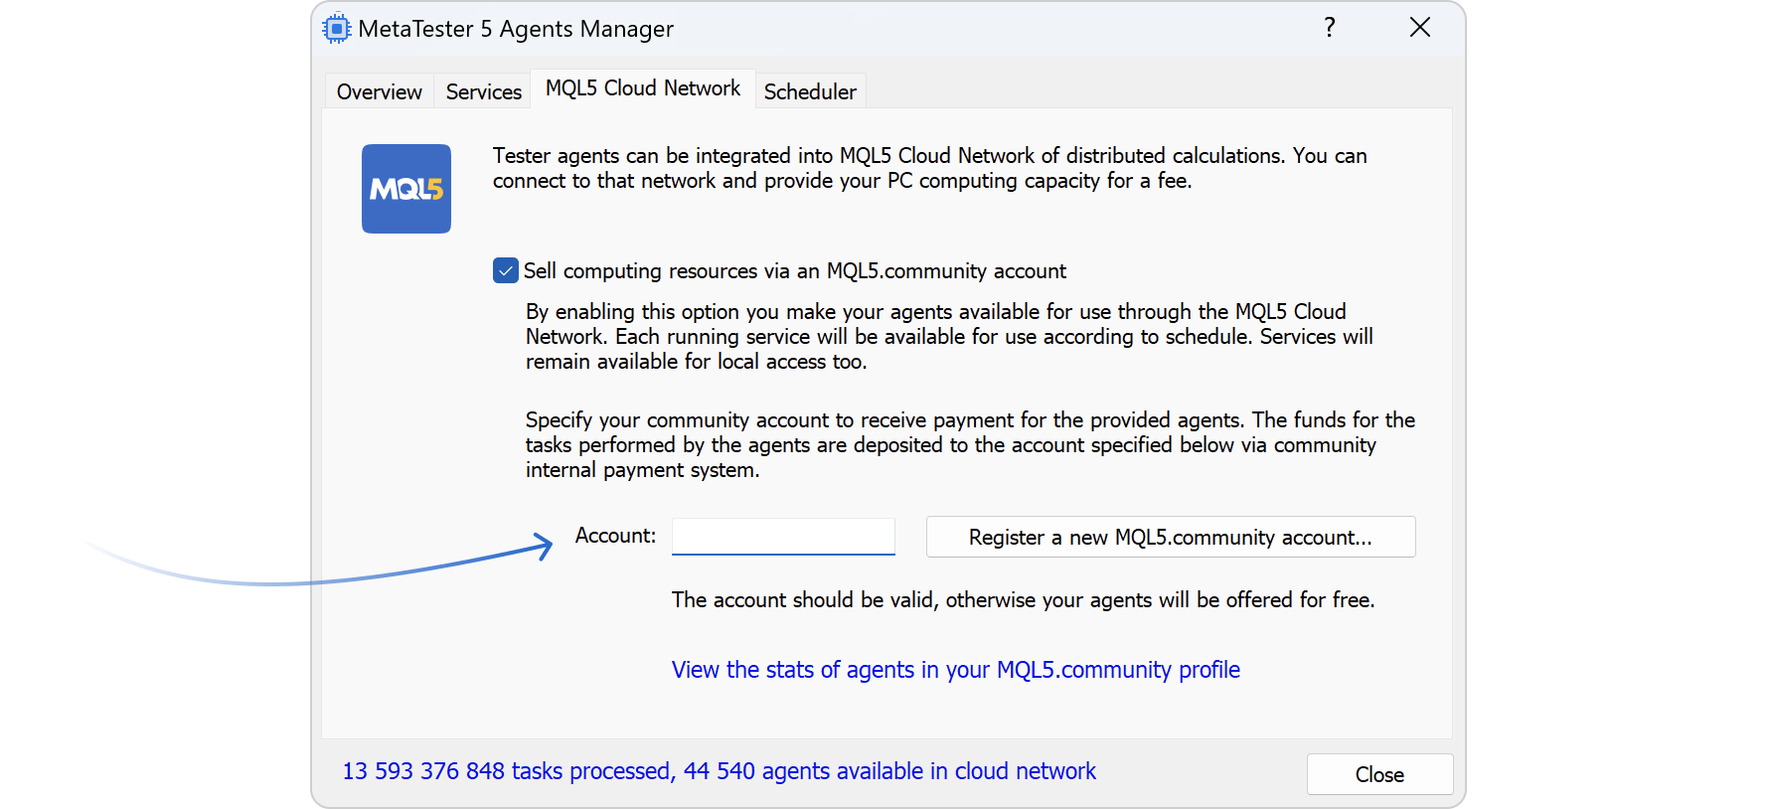
Task: Select the MQL5 Cloud Network tab
Action: click(643, 88)
